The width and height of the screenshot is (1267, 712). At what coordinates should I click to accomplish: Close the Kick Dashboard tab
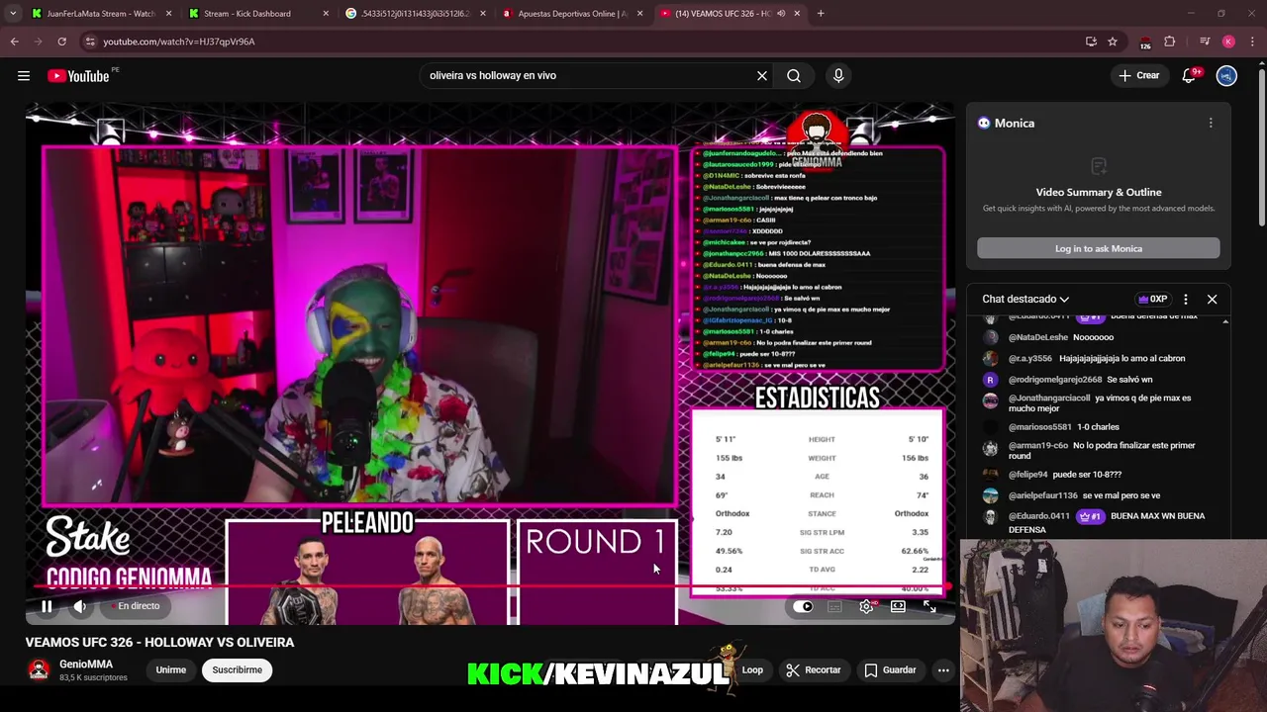click(x=326, y=14)
